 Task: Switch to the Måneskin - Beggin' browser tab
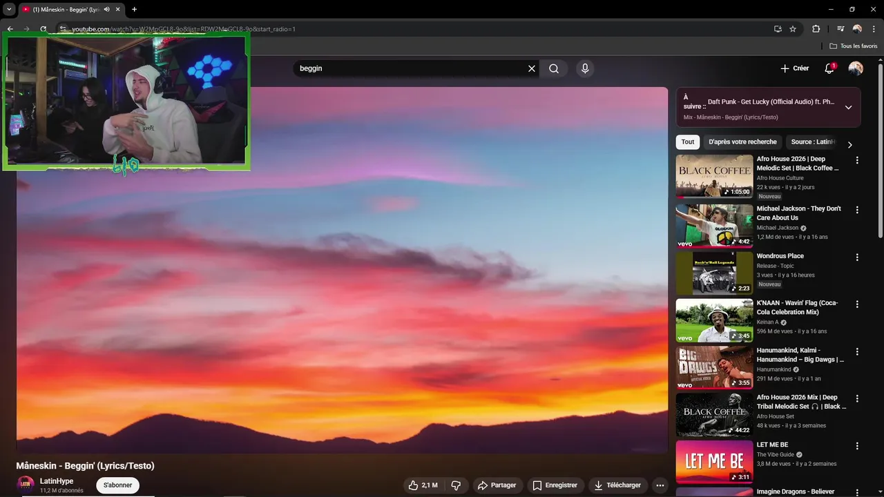click(x=66, y=10)
